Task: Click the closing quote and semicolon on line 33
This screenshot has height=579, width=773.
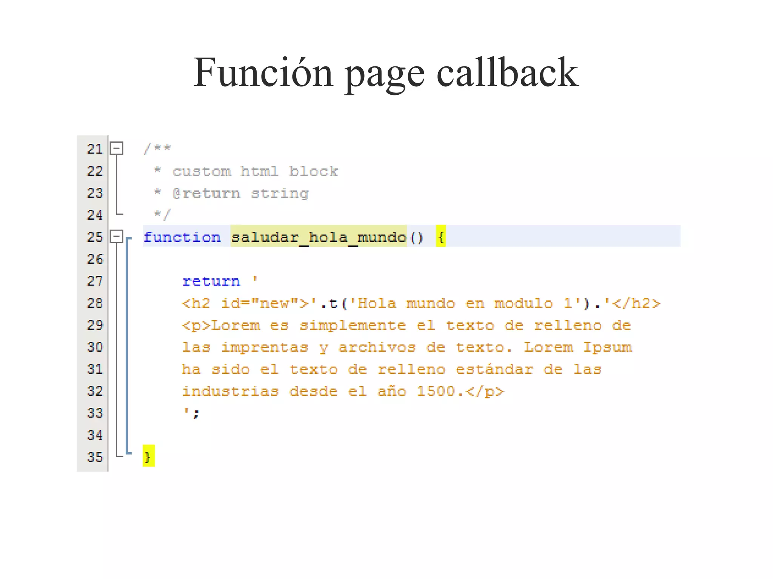Action: [191, 413]
